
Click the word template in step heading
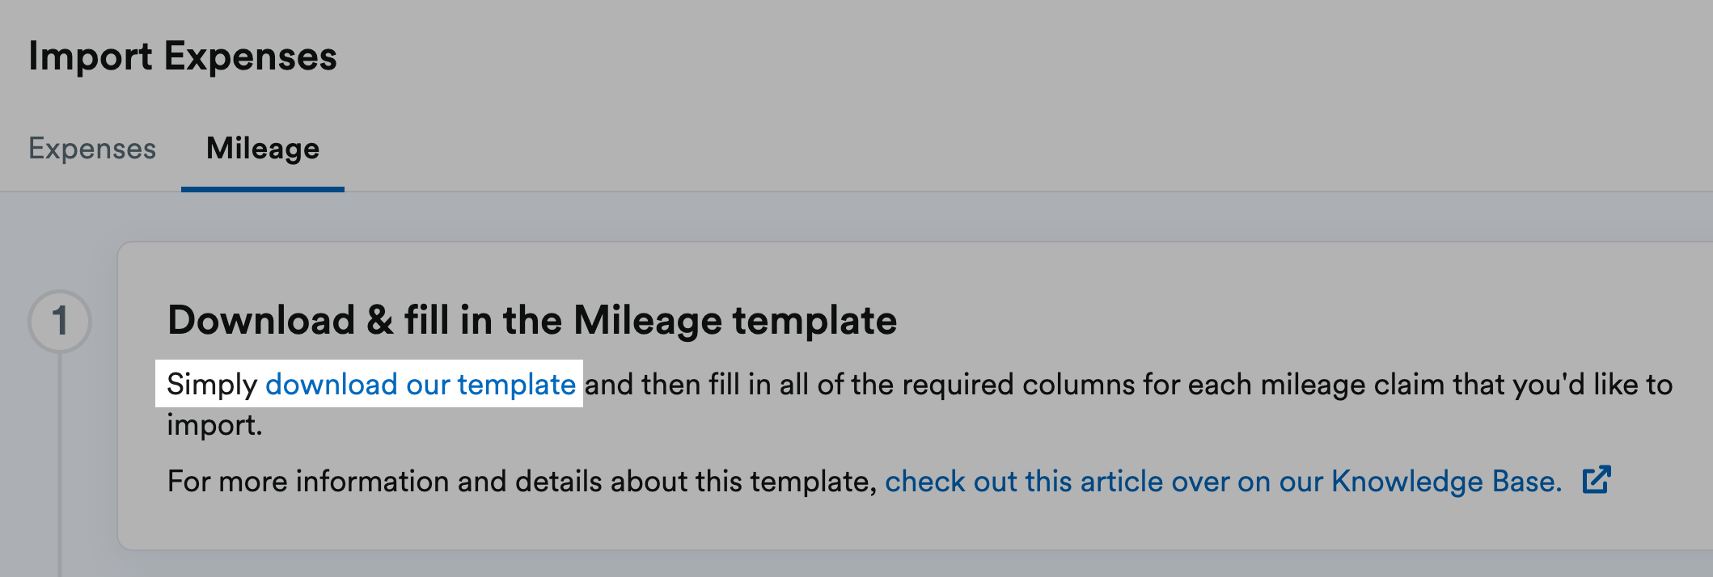click(x=815, y=321)
